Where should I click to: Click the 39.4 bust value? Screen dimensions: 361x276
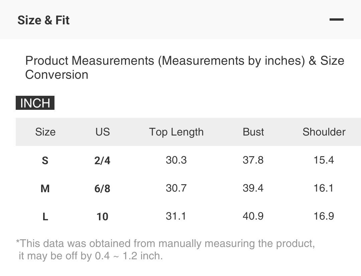tap(253, 188)
